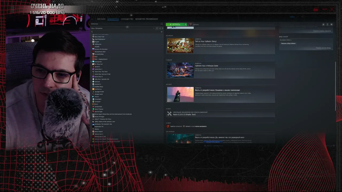
Task: Open Tell Us Your Valheim Story news
Action: coord(205,41)
